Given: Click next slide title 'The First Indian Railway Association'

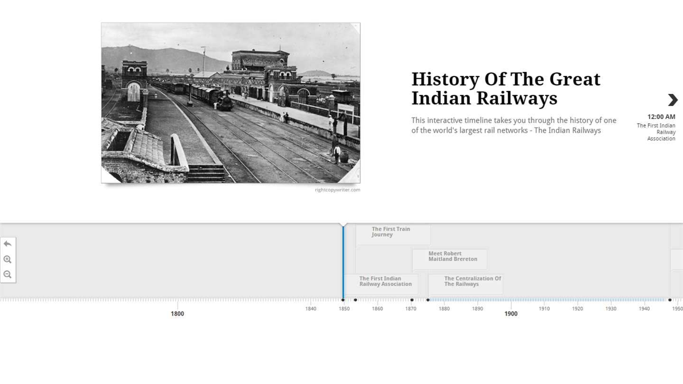Looking at the screenshot, I should [656, 132].
